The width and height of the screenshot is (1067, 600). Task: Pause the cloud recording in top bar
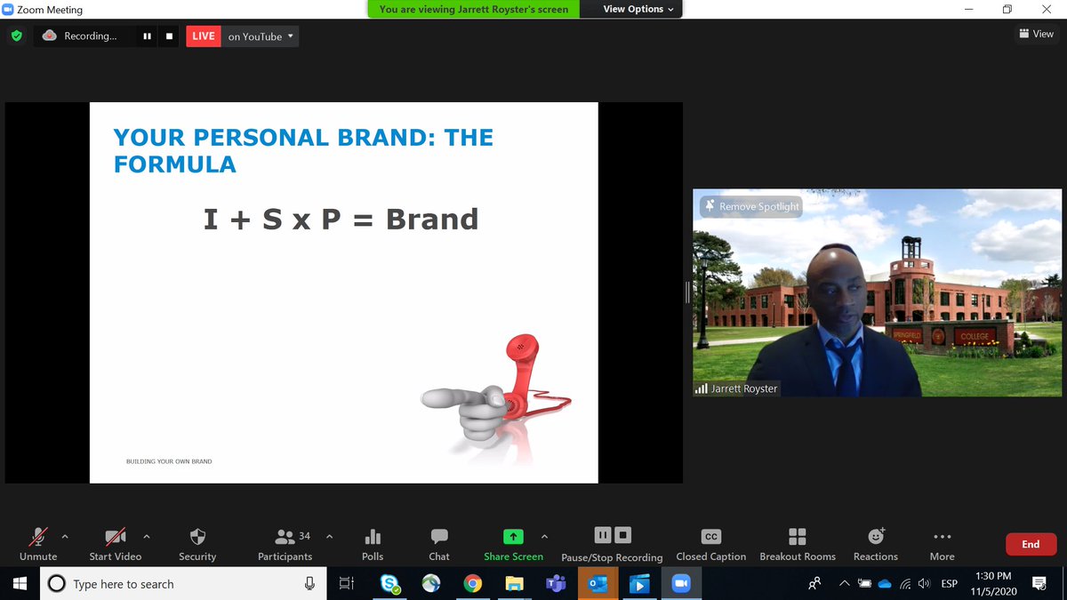147,36
